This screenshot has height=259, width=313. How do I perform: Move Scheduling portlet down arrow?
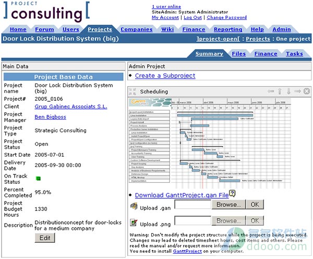click(x=288, y=91)
